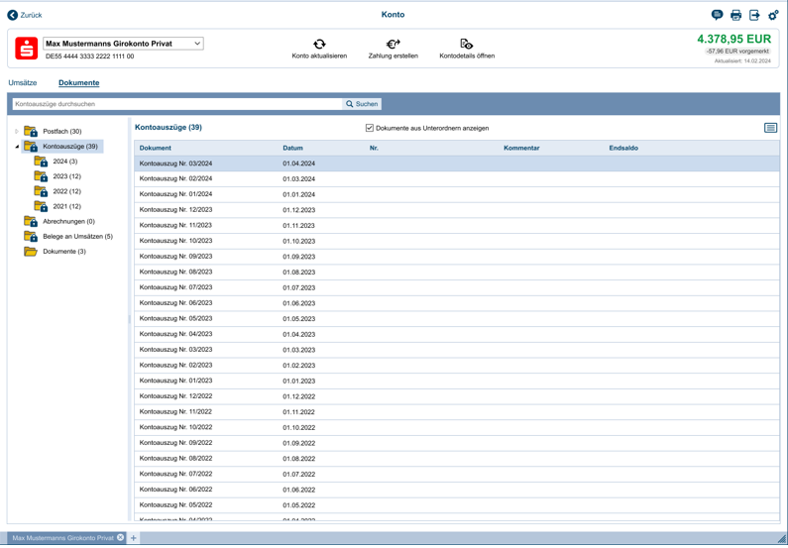
Task: Select row Kontoauszug Nr. 02/2024
Action: (457, 178)
